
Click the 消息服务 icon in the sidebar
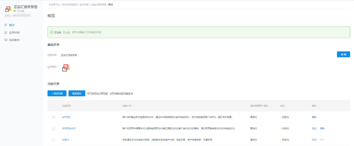click(6, 40)
